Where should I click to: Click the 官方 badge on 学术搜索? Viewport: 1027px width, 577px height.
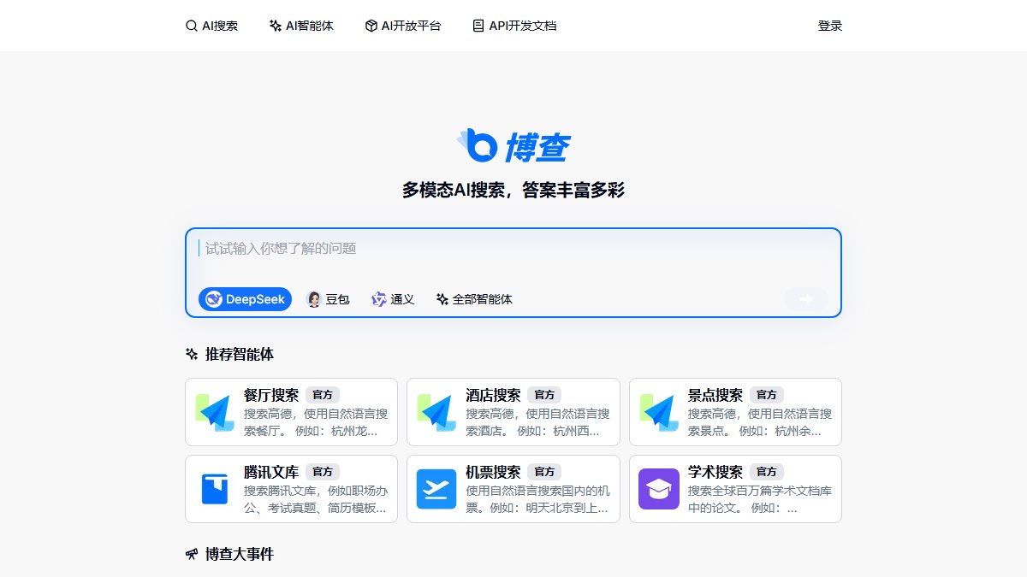tap(767, 472)
